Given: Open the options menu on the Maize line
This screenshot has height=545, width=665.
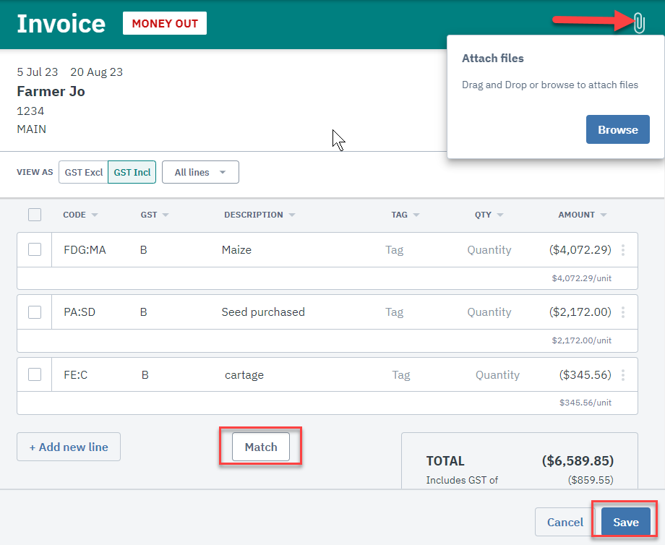Looking at the screenshot, I should [623, 249].
